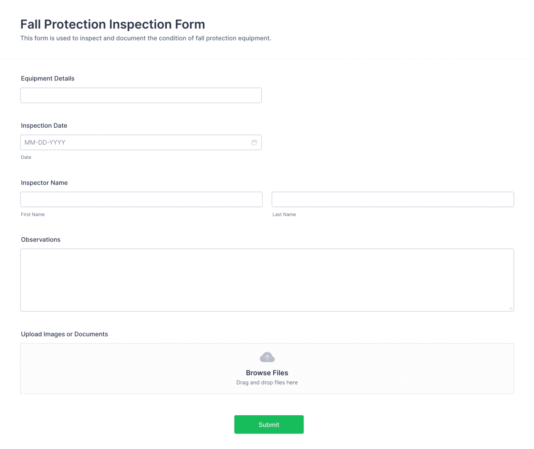
Task: Click the First Name helper label
Action: pos(32,214)
